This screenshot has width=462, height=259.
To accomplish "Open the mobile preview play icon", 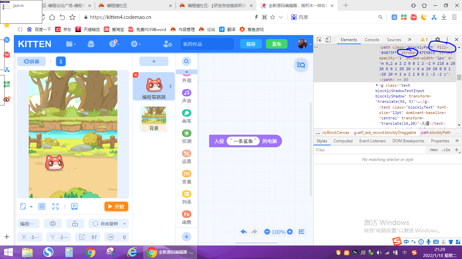I will (x=74, y=206).
